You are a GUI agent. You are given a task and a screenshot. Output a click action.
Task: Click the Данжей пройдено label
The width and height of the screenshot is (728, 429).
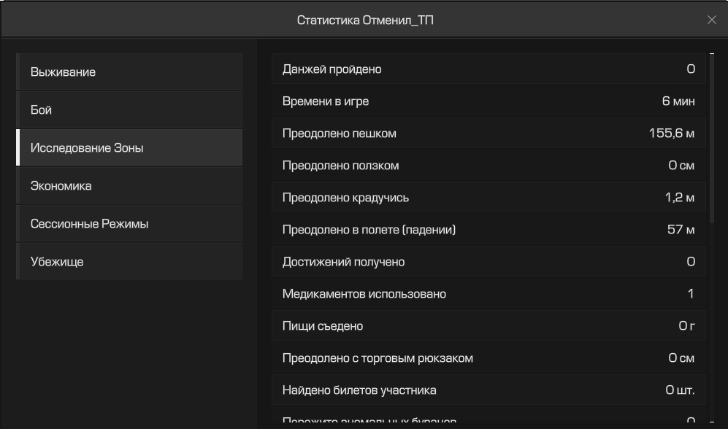point(332,69)
